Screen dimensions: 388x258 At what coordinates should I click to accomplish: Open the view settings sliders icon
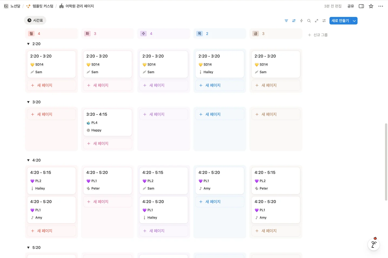[x=324, y=20]
